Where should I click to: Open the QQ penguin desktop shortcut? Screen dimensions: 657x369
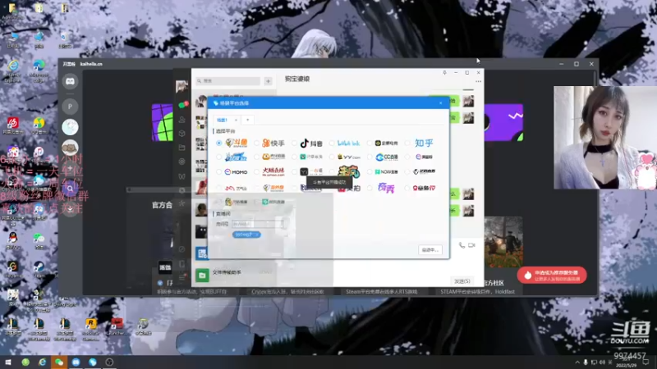pos(12,240)
